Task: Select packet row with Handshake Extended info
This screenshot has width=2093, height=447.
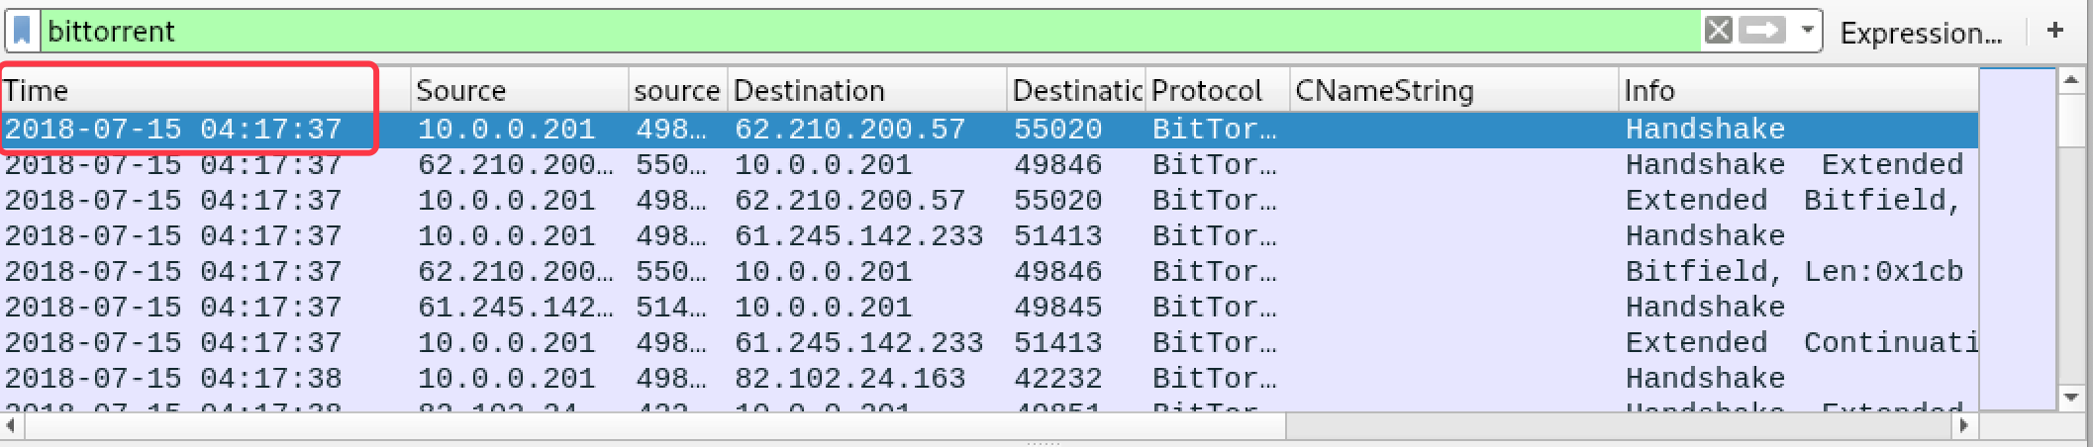Action: 988,165
